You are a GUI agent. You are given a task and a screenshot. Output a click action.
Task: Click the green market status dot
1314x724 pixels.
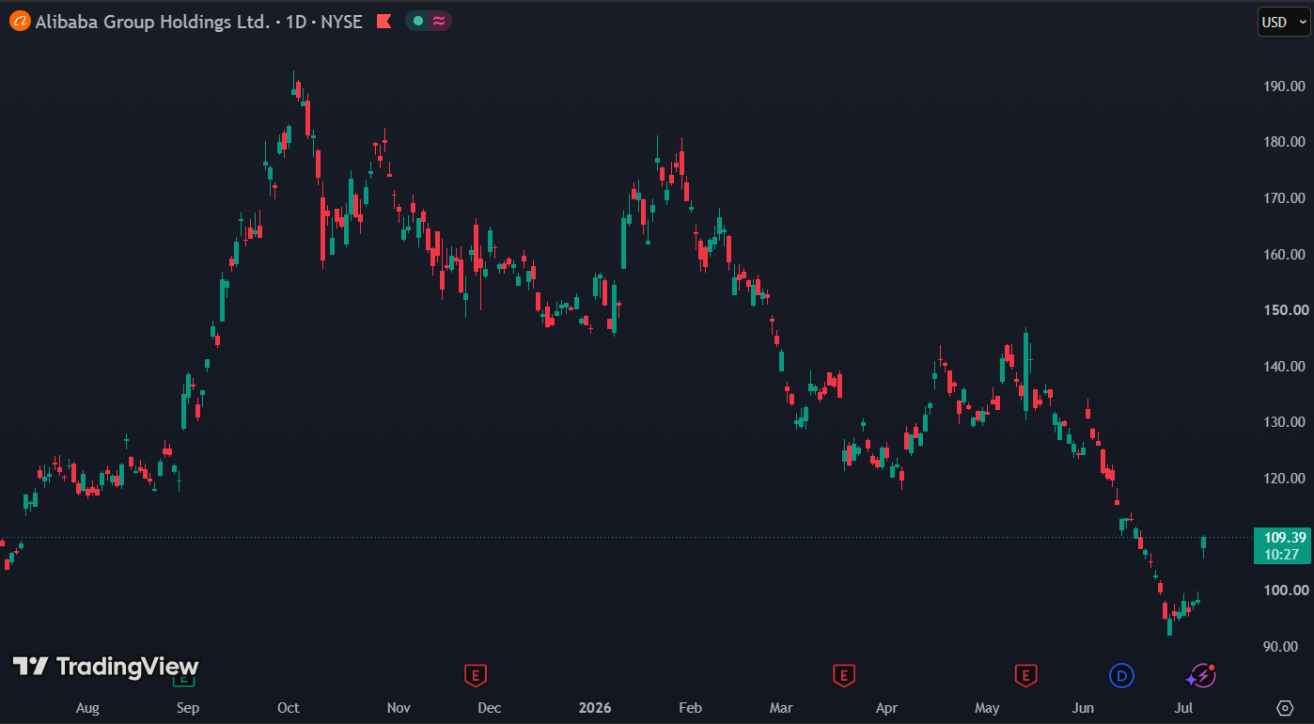click(x=418, y=21)
